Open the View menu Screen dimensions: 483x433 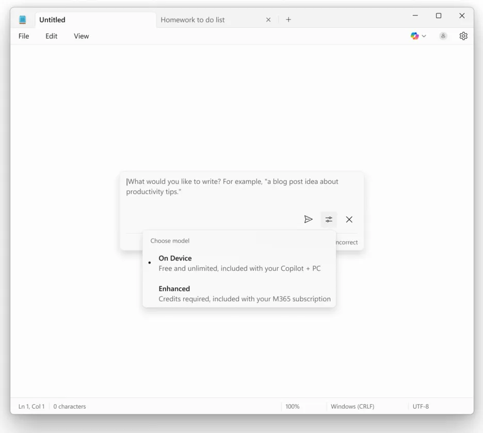(x=81, y=36)
